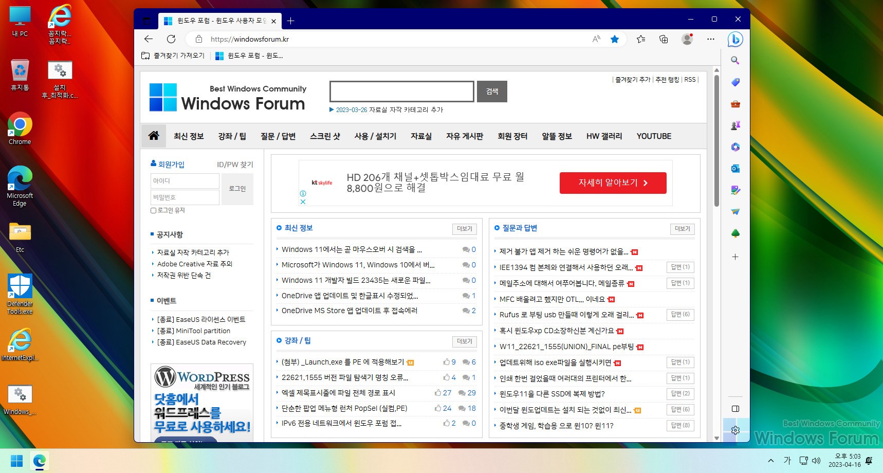
Task: Open the YOUTUBE menu item
Action: coord(654,136)
